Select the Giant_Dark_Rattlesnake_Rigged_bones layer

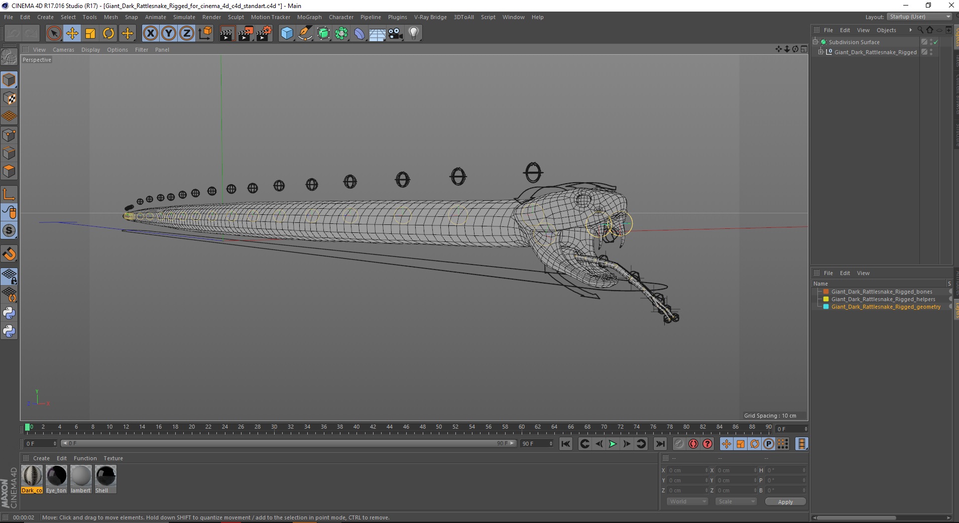(881, 292)
